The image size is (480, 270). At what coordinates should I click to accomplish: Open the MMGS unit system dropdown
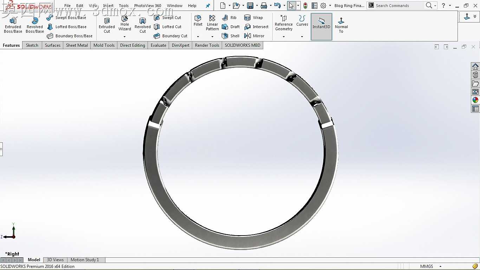[x=440, y=266]
